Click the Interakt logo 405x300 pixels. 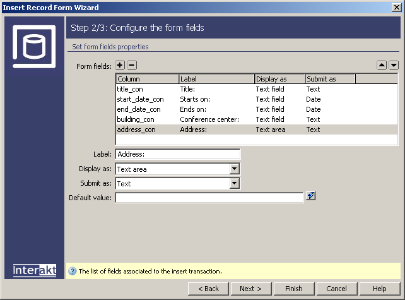point(35,270)
